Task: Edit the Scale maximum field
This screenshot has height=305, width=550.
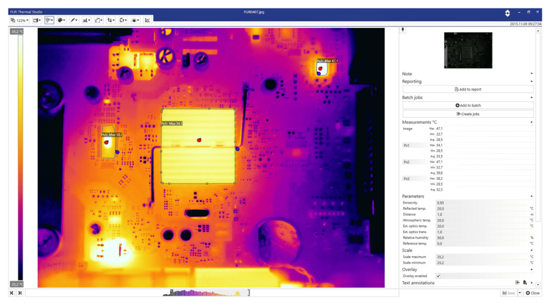Action: (x=482, y=257)
